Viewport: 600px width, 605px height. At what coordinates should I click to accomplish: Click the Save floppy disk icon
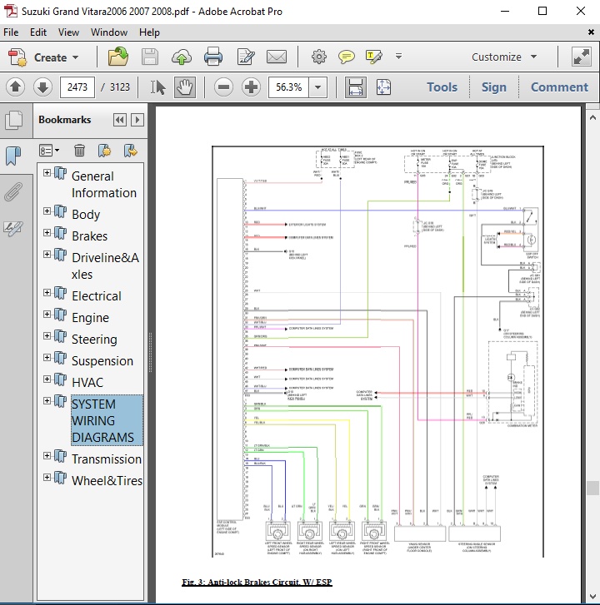150,57
